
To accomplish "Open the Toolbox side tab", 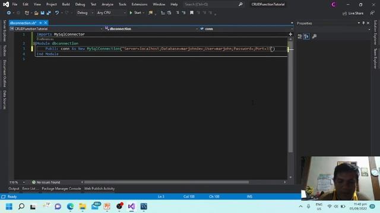I will tap(5, 51).
